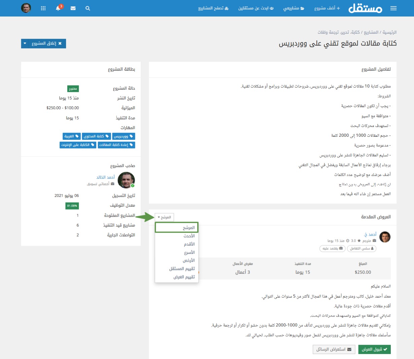The image size is (414, 359).
Task: Go to أضف مشروع in navbar
Action: pos(327,8)
